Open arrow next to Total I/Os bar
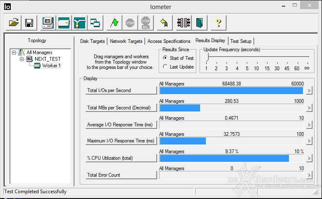Viewport: 322px width, 199px height. (x=309, y=90)
